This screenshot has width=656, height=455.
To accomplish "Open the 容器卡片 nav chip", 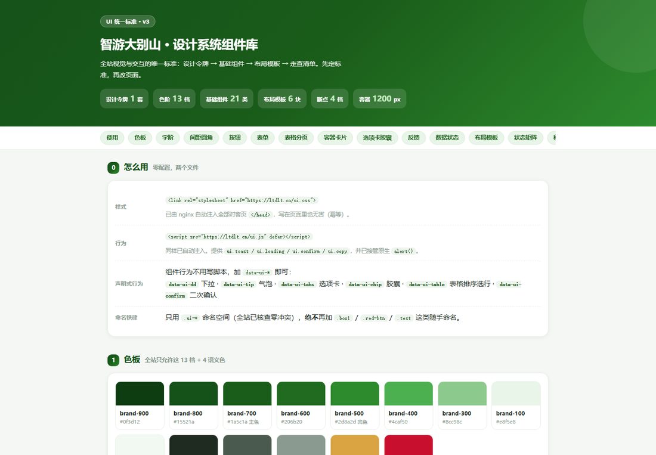I will [x=335, y=138].
